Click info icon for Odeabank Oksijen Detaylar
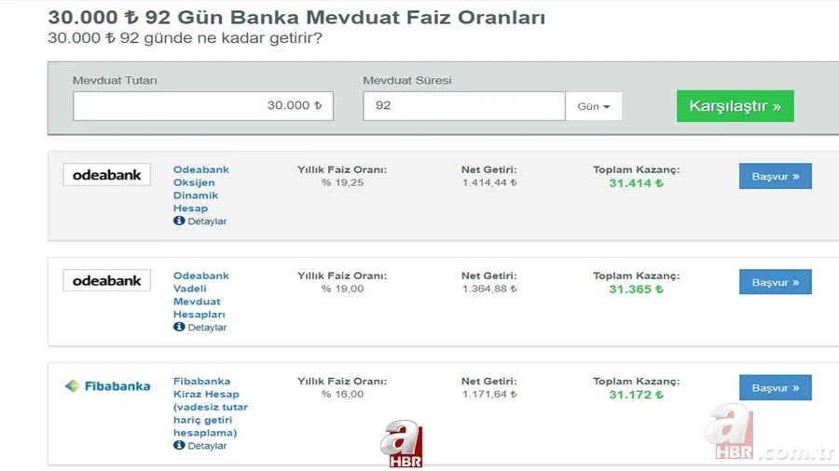This screenshot has width=839, height=471. click(x=179, y=221)
